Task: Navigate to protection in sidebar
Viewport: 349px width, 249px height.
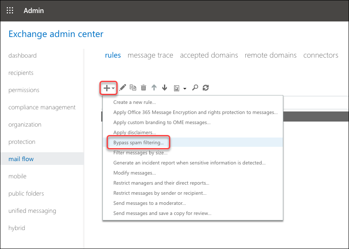Action: [x=22, y=142]
